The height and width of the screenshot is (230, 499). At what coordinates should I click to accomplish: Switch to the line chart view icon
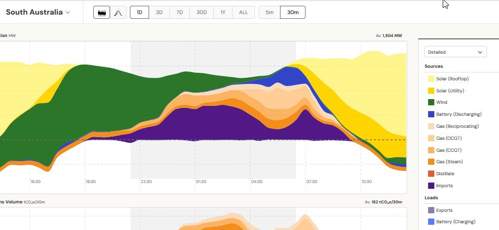click(118, 13)
